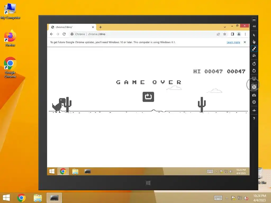271x203 pixels.
Task: Bookmark chrome://dino with the star icon
Action: click(x=224, y=34)
